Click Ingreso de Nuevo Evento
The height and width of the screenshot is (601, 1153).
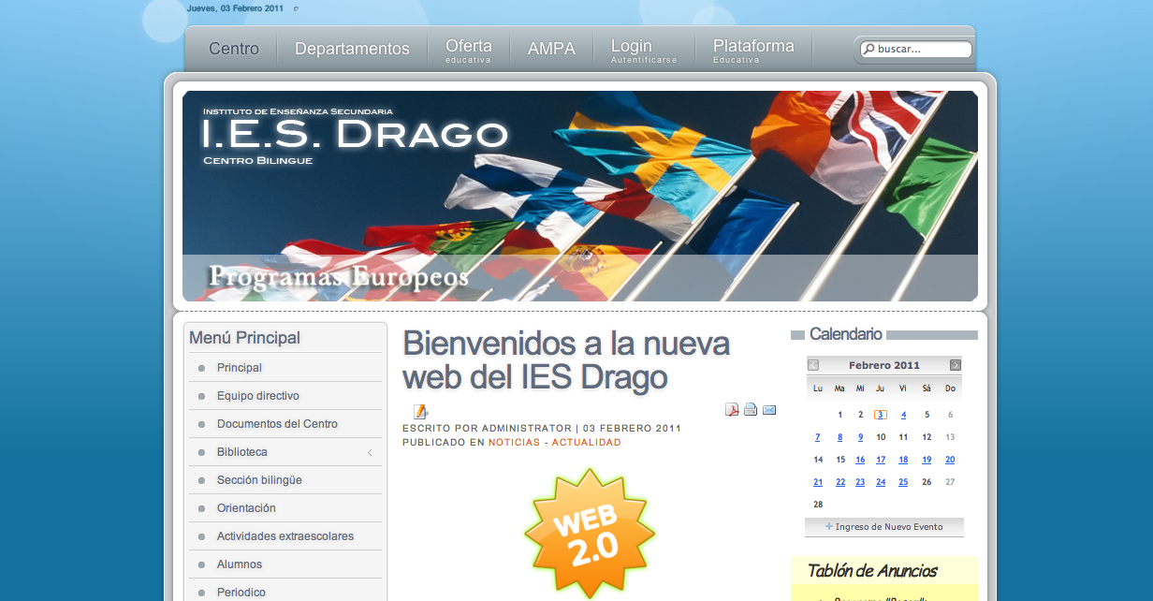point(883,527)
